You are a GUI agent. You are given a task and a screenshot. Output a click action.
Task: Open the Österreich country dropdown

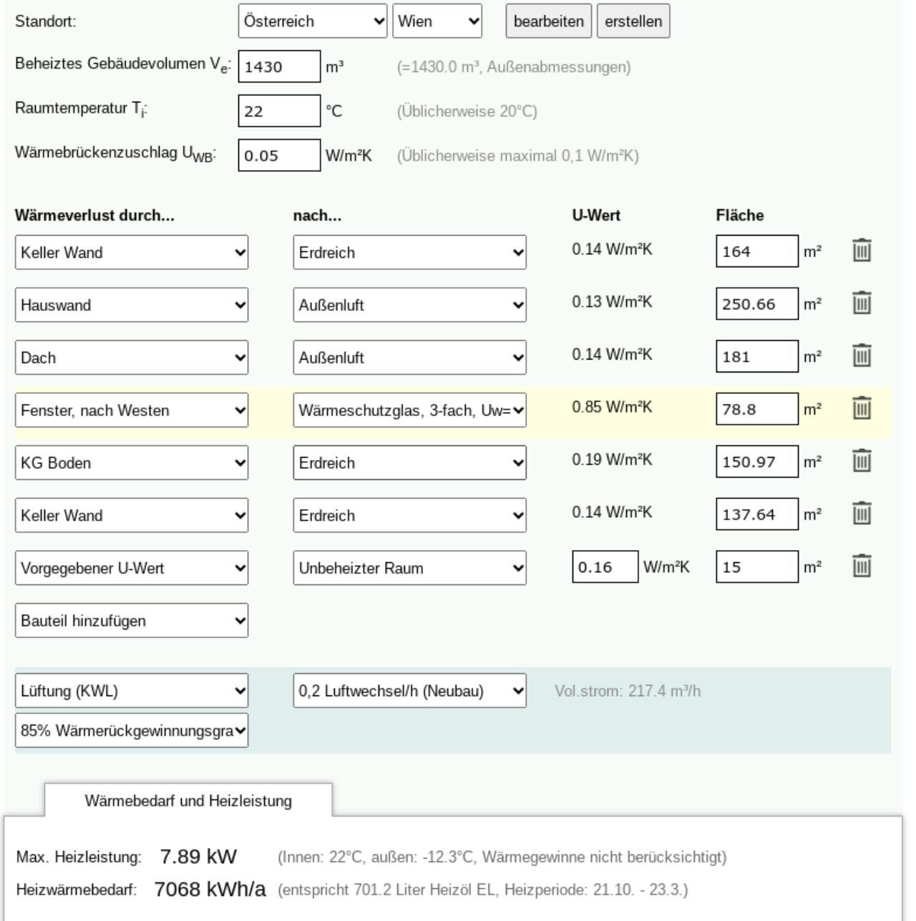(x=313, y=21)
